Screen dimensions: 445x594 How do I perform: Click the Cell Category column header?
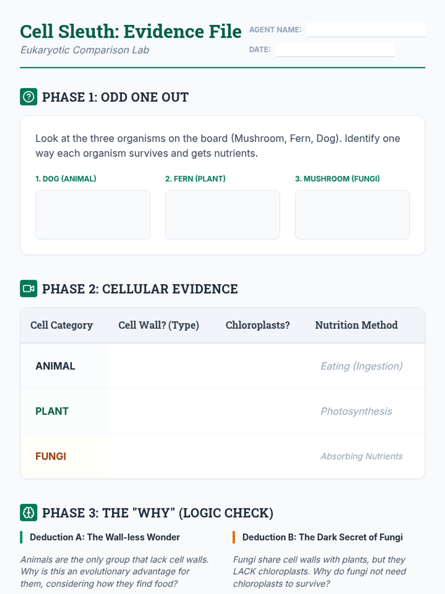62,325
